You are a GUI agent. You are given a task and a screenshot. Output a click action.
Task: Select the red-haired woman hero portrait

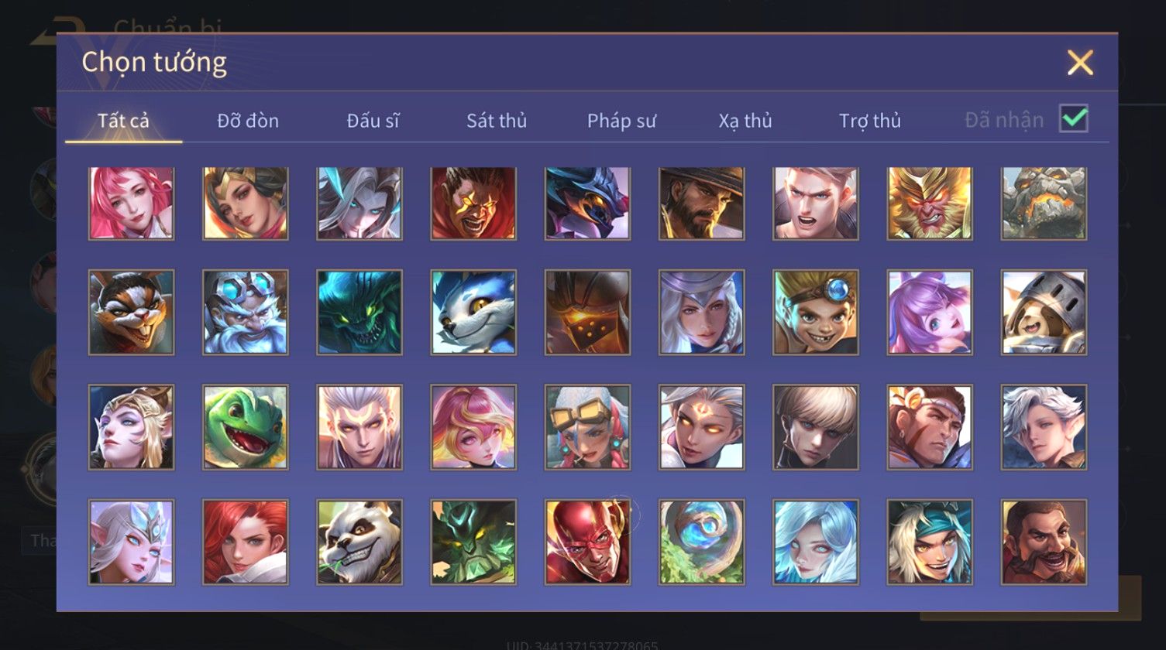click(x=246, y=542)
